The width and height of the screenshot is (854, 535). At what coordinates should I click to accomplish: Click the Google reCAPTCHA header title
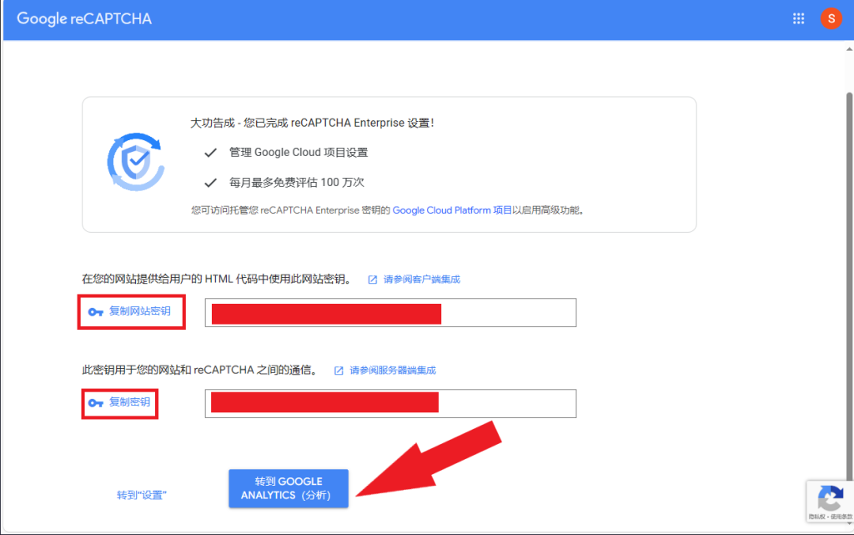point(84,18)
